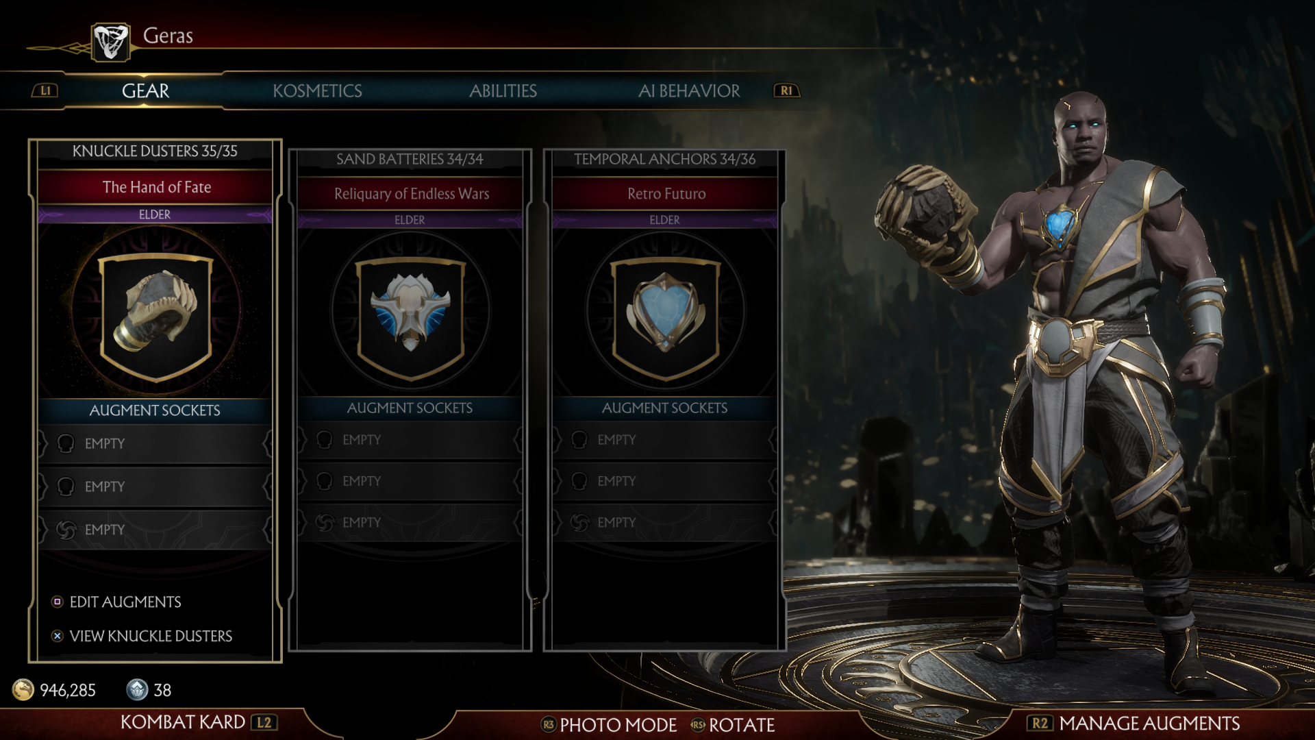Go to the AI Behavior tab

pyautogui.click(x=689, y=91)
